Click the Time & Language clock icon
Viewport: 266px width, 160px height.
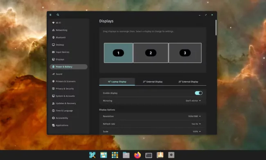click(53, 111)
